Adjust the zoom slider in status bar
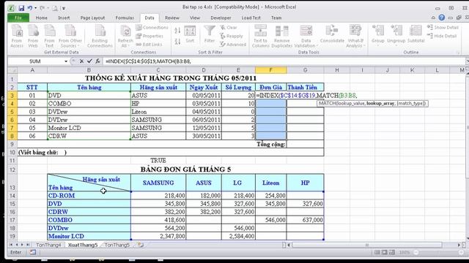 [x=416, y=252]
